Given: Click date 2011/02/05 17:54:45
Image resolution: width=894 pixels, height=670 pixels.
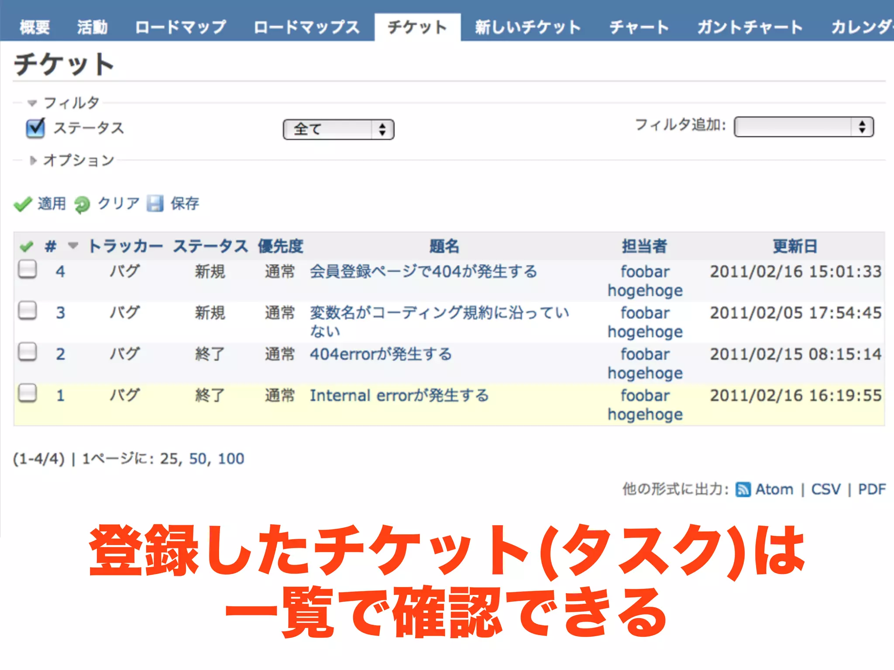Looking at the screenshot, I should coord(796,313).
